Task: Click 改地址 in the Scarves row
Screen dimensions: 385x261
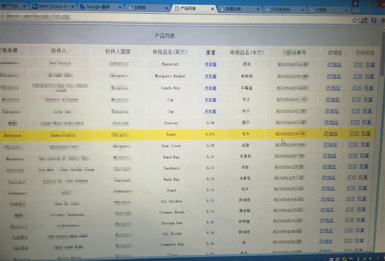Action: [x=331, y=122]
